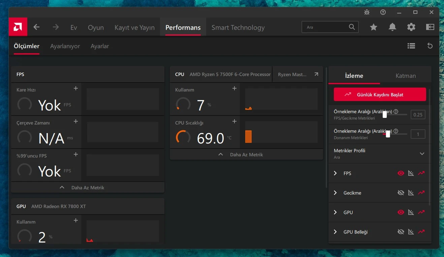Expand the Metrikler Profili dropdown
Image resolution: width=444 pixels, height=257 pixels.
point(422,154)
